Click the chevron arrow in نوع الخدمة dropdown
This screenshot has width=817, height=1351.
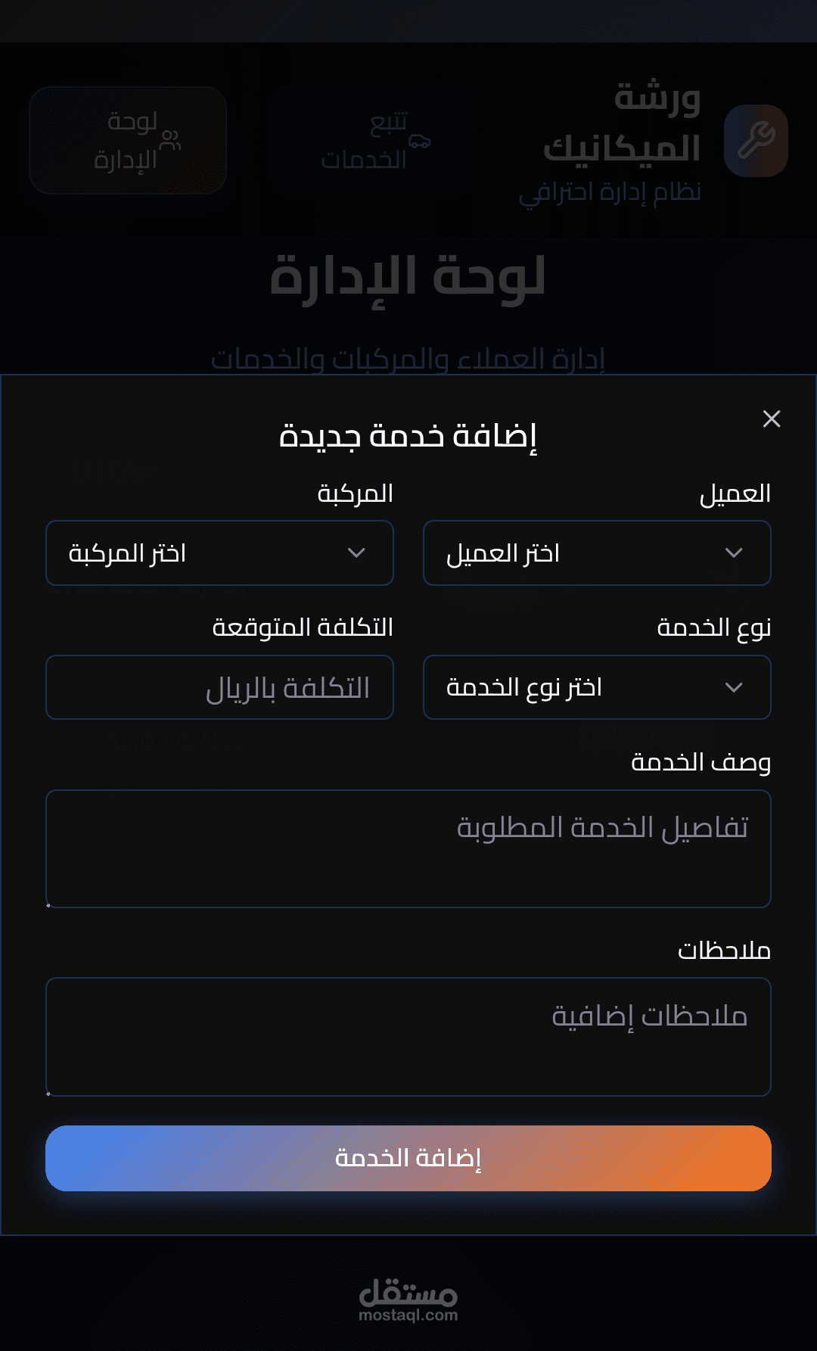click(x=734, y=687)
